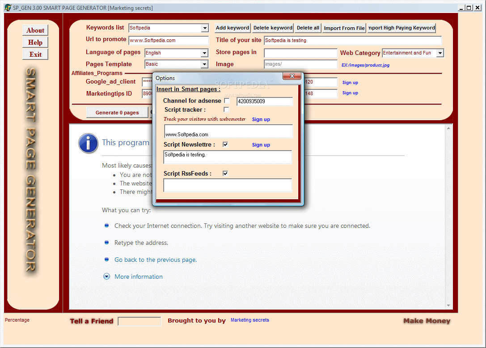Click the browser panel scroll up arrow

pyautogui.click(x=448, y=128)
